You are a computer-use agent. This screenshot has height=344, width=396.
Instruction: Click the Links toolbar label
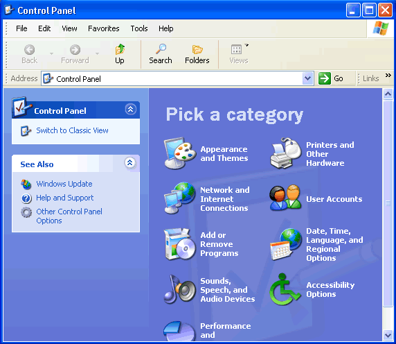371,78
